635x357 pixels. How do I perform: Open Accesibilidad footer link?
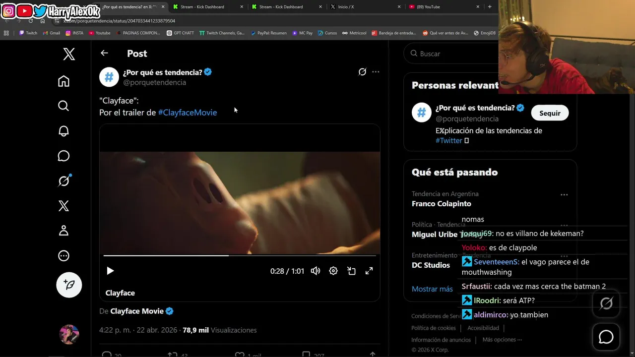coord(483,328)
